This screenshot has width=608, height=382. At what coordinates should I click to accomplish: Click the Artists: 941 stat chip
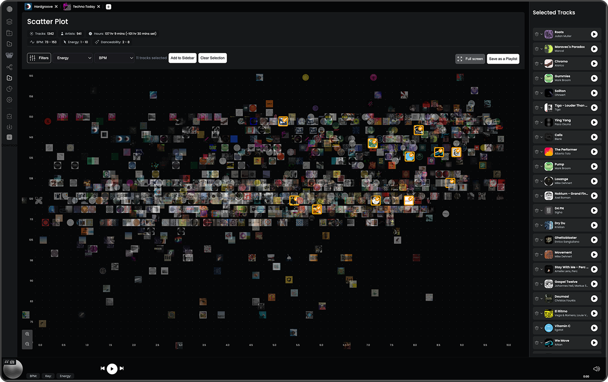point(72,34)
